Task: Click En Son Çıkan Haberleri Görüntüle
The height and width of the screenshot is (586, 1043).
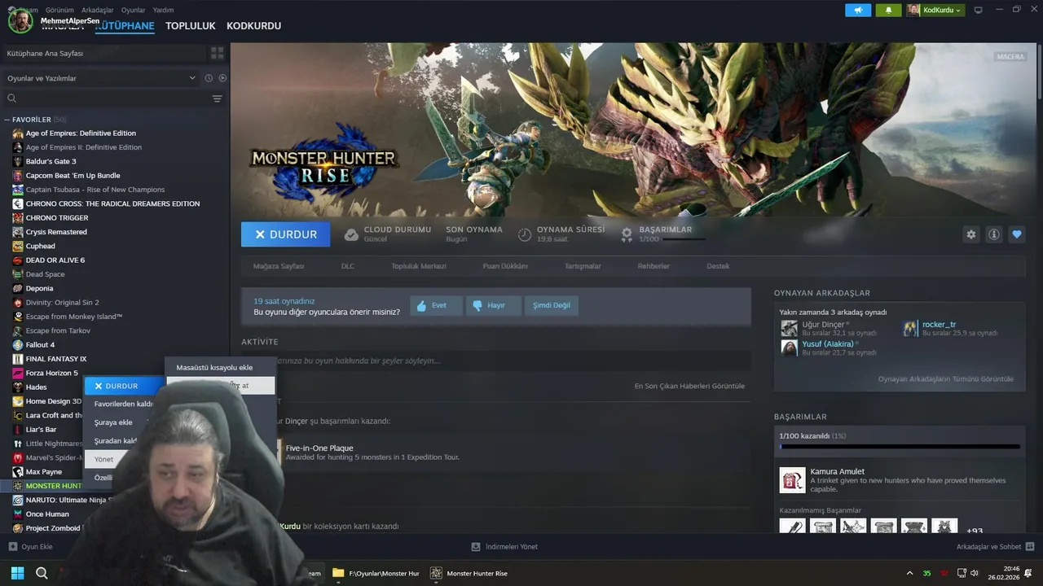Action: [689, 386]
